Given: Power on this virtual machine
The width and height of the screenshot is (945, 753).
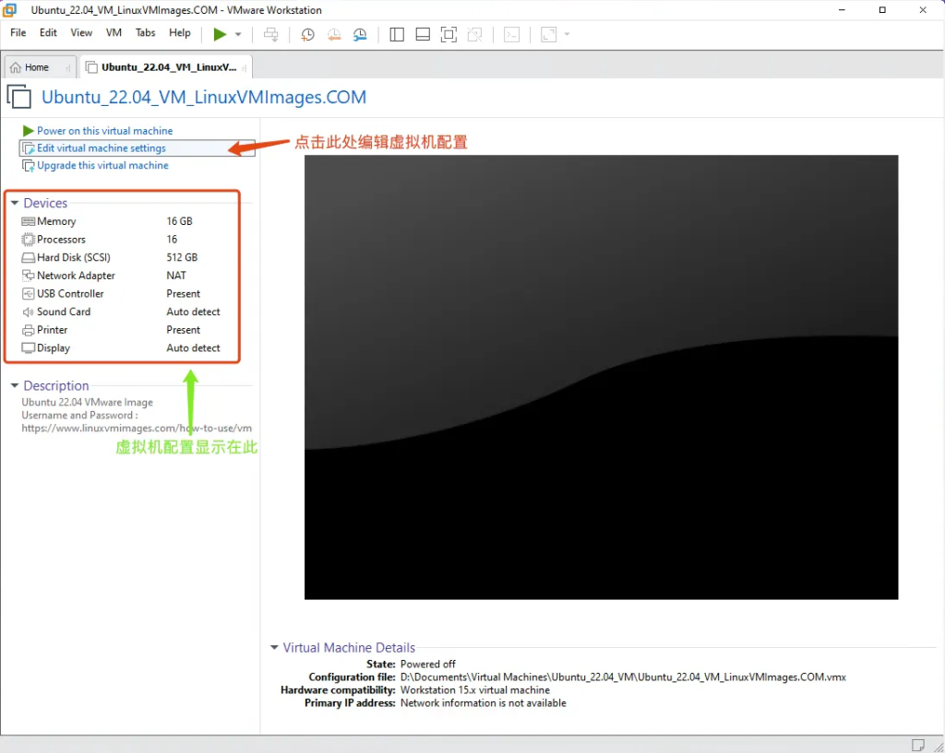Looking at the screenshot, I should (x=104, y=131).
